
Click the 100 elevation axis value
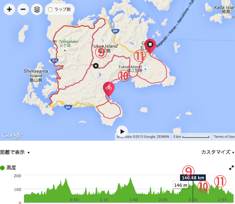[18, 189]
